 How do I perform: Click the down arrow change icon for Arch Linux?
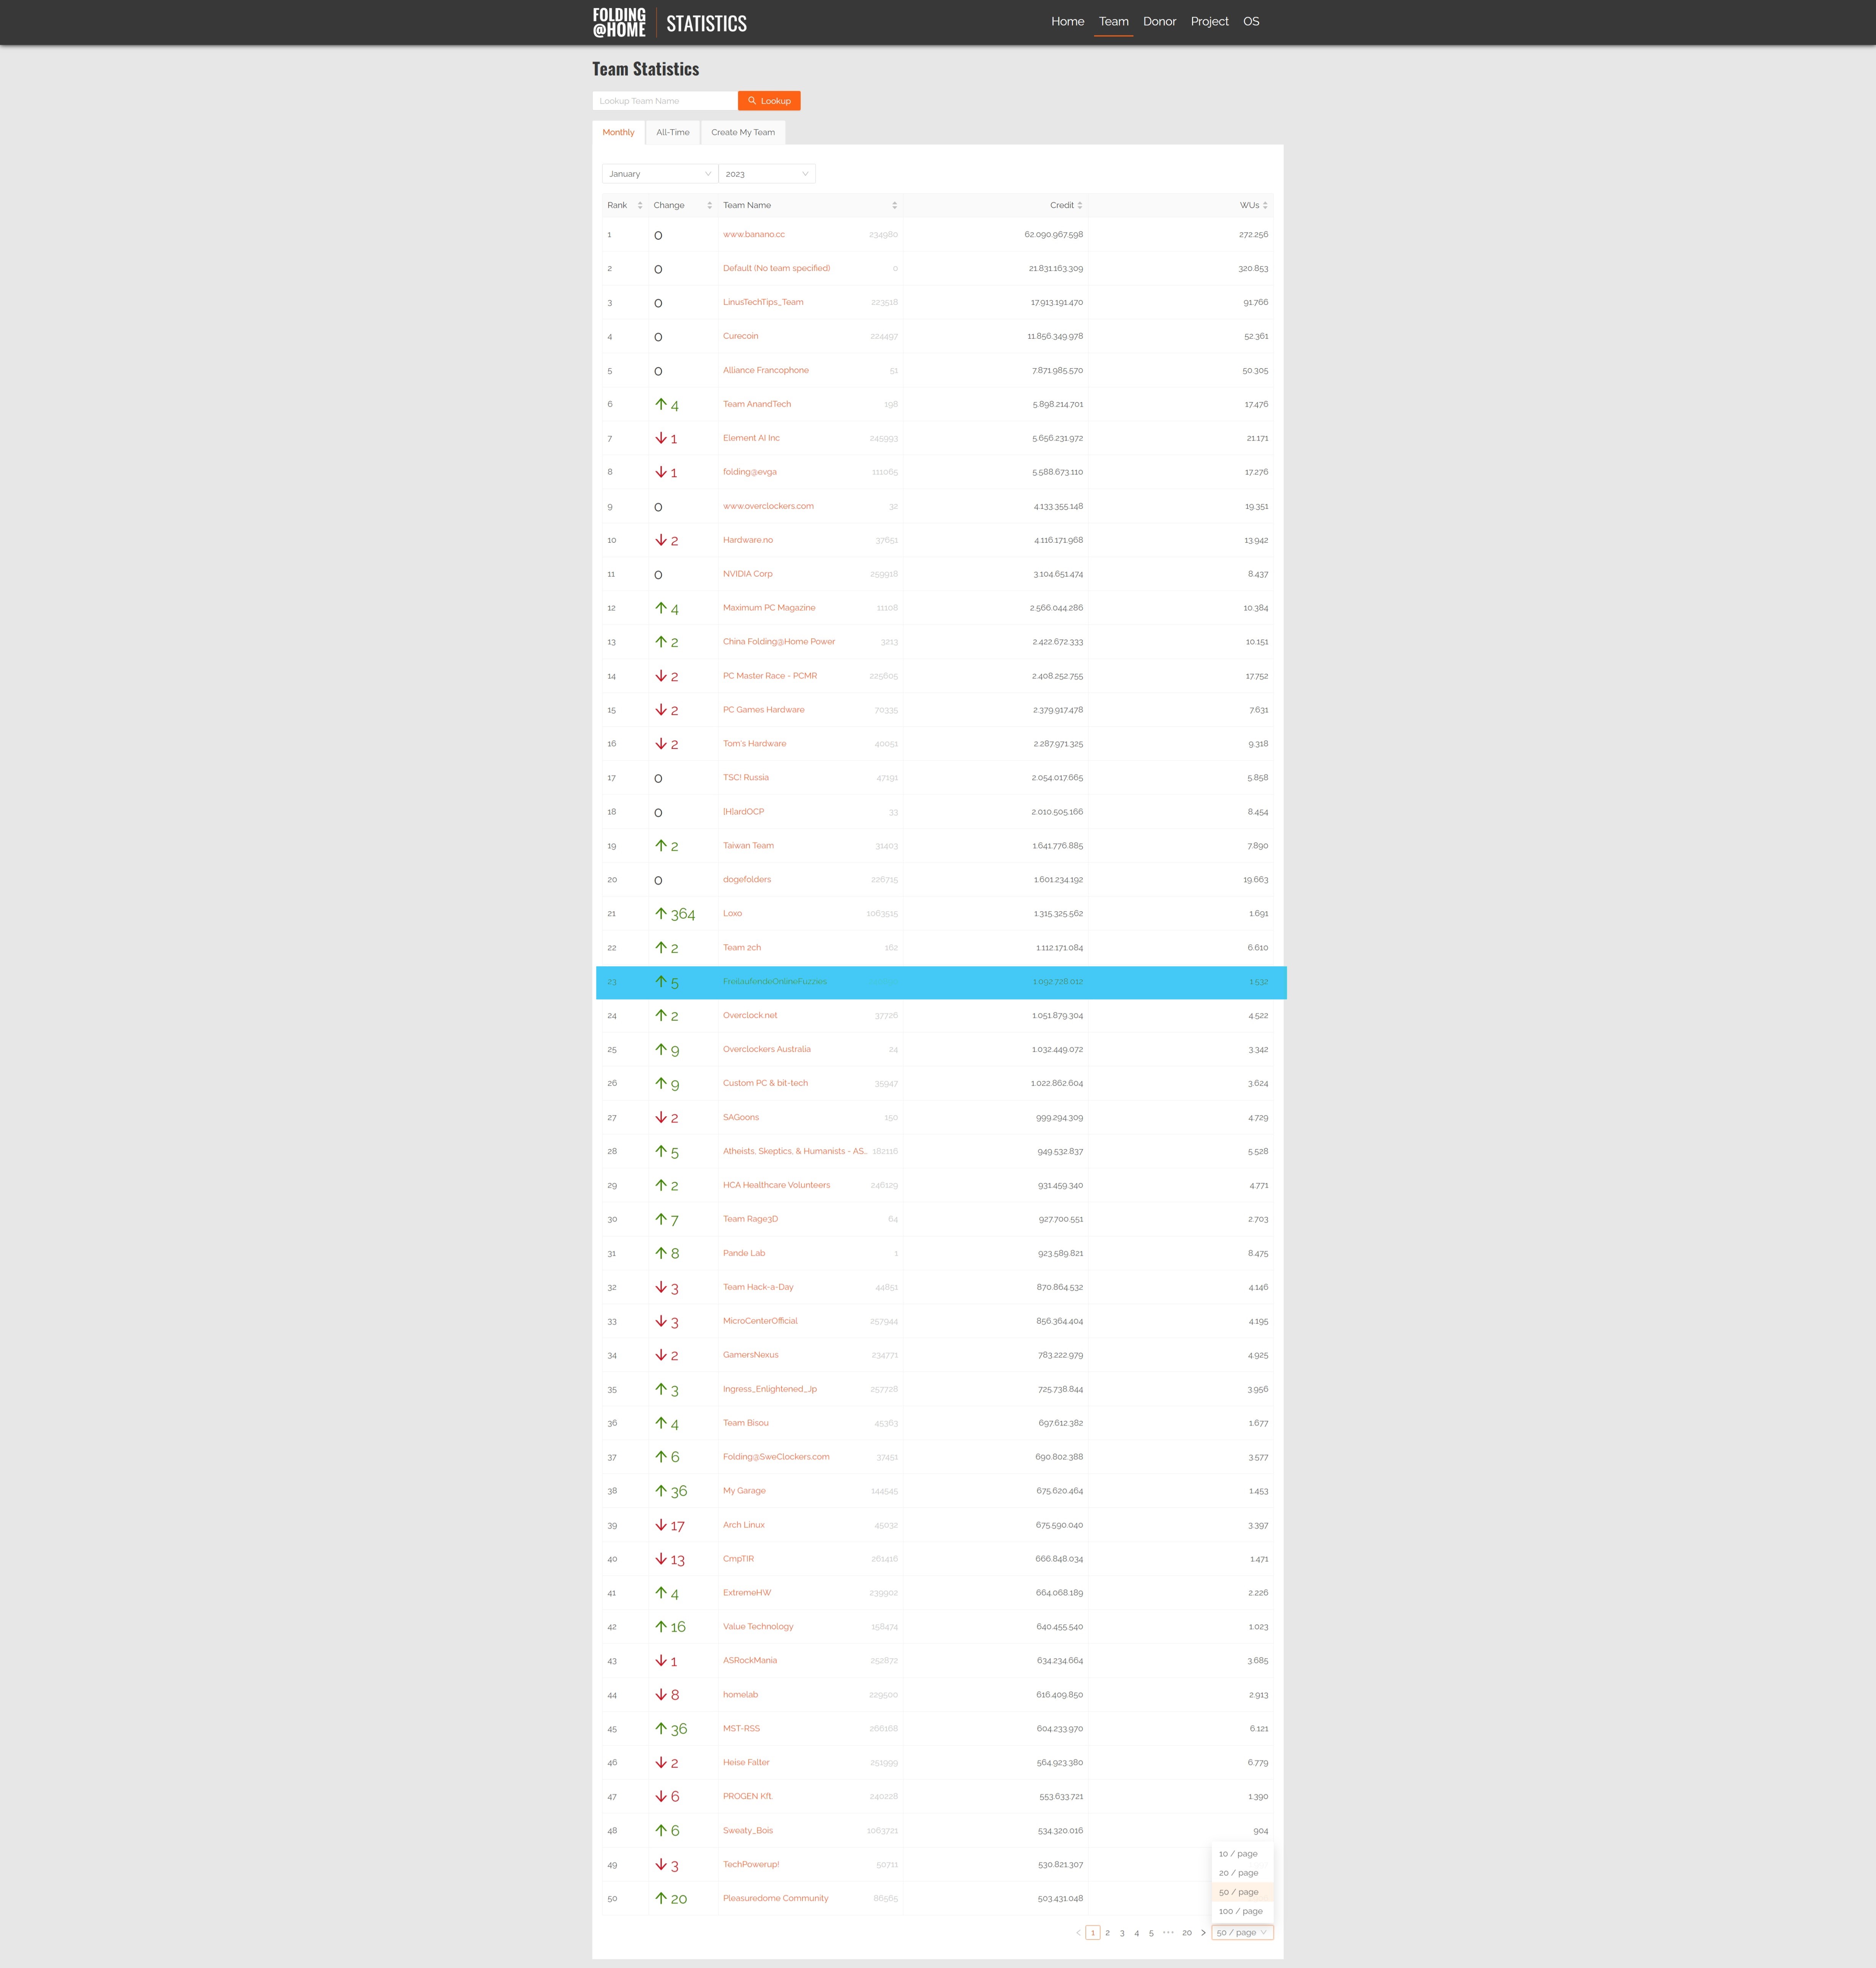click(x=661, y=1525)
